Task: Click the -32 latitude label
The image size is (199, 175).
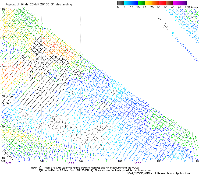Action: tap(2, 37)
